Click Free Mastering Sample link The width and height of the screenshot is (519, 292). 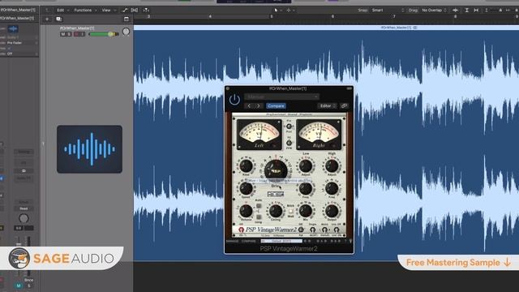point(458,263)
